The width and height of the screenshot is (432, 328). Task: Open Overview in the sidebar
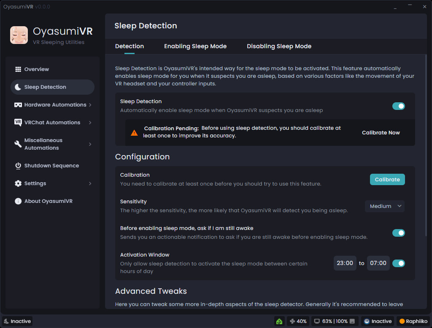[x=52, y=69]
